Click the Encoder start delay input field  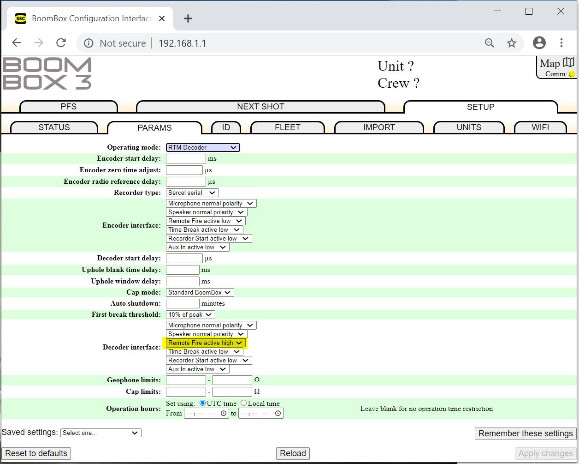pyautogui.click(x=186, y=158)
